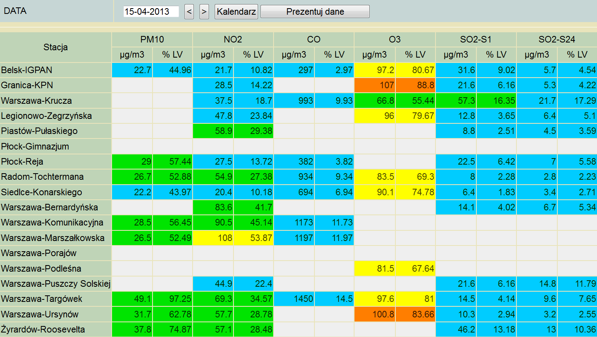This screenshot has width=597, height=337.
Task: Select the Warszawa-Porajów station label
Action: point(56,253)
